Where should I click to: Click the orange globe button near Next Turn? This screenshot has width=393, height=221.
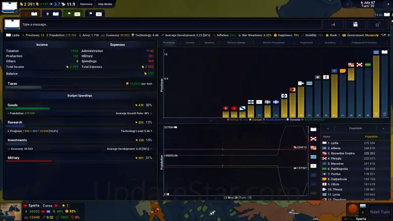tap(352, 208)
